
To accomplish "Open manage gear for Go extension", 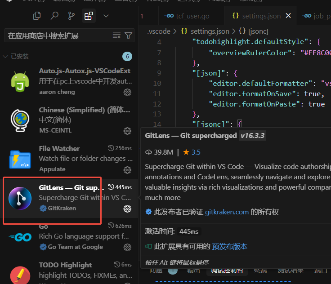I will [x=127, y=247].
